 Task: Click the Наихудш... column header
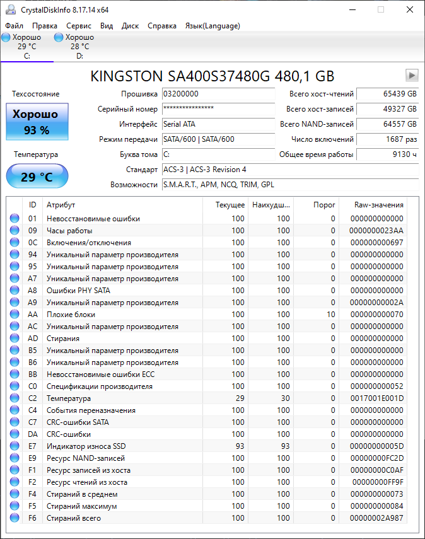point(271,205)
